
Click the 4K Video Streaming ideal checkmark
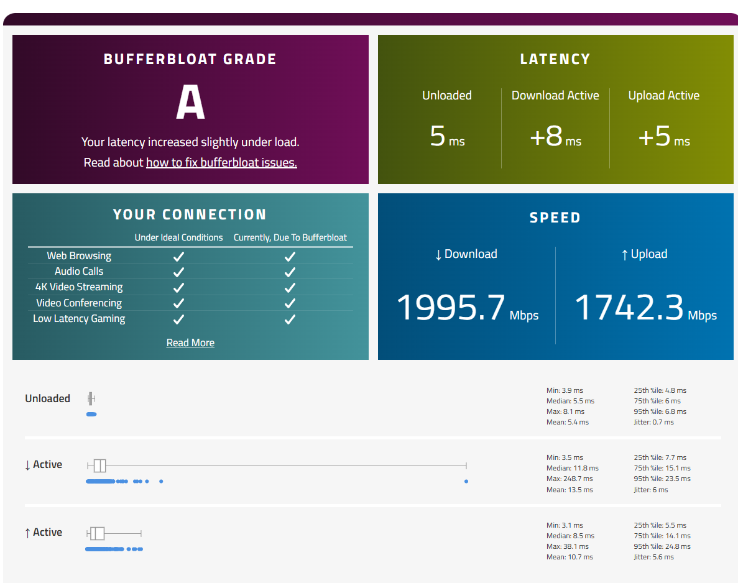click(178, 288)
